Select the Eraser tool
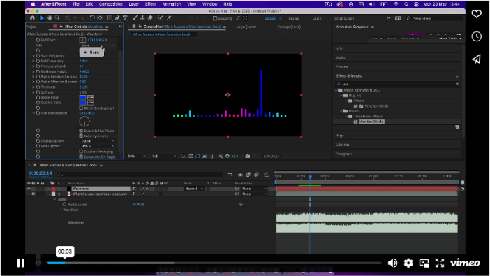Image resolution: width=490 pixels, height=276 pixels. [150, 18]
